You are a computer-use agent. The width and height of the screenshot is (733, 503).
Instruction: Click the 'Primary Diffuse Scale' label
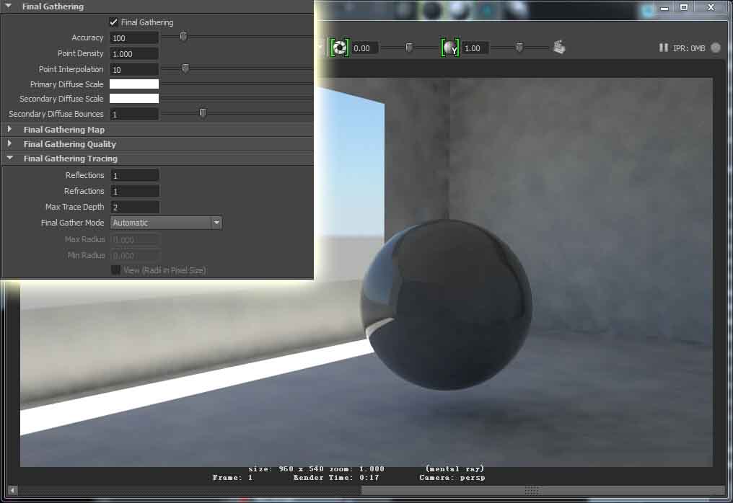click(67, 84)
